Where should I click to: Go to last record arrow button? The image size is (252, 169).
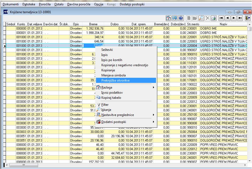(240, 18)
